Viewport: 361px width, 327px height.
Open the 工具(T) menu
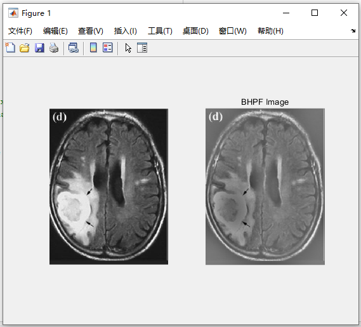(160, 31)
